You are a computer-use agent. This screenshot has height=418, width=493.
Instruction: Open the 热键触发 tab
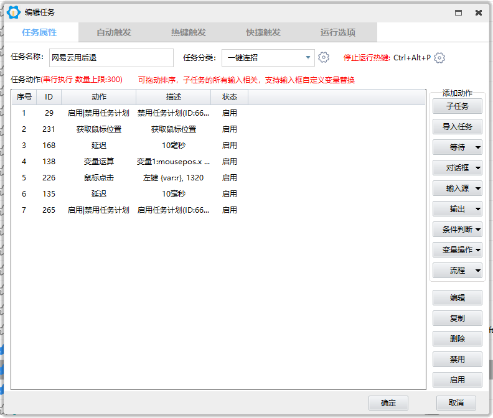[189, 32]
